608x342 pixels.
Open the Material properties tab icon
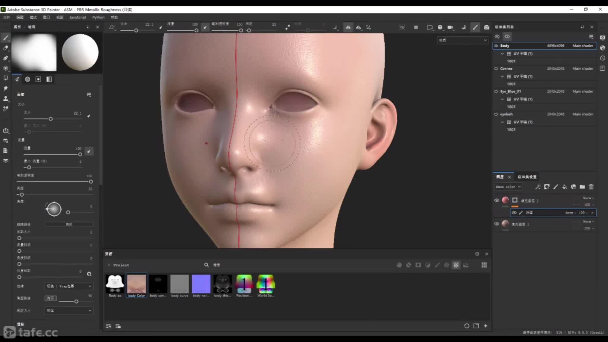pos(49,79)
